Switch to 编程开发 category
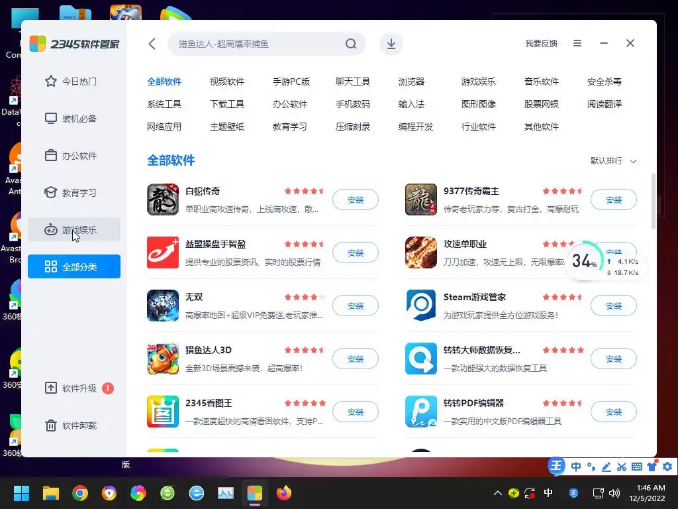The width and height of the screenshot is (678, 509). [416, 127]
